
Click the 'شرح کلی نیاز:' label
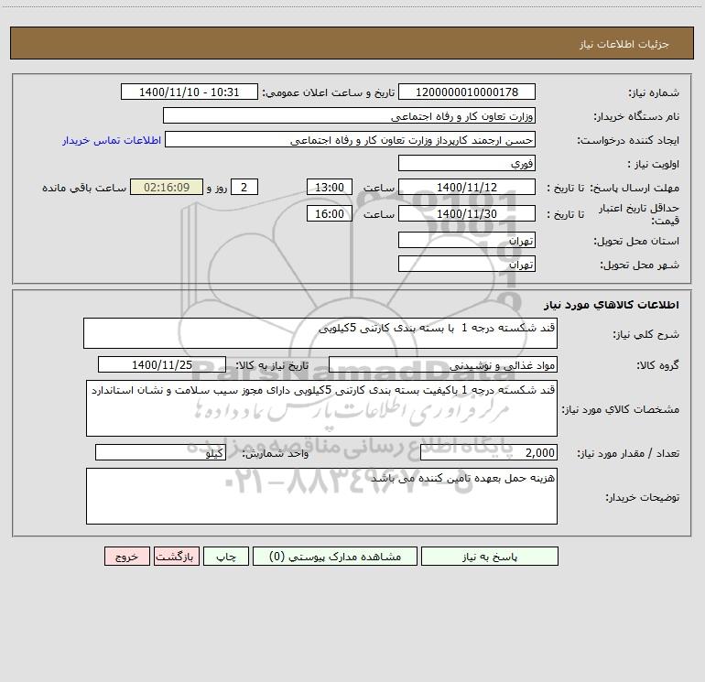coord(646,334)
